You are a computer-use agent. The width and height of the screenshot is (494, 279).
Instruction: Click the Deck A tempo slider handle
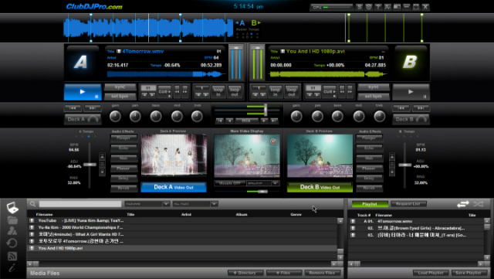[x=90, y=165]
